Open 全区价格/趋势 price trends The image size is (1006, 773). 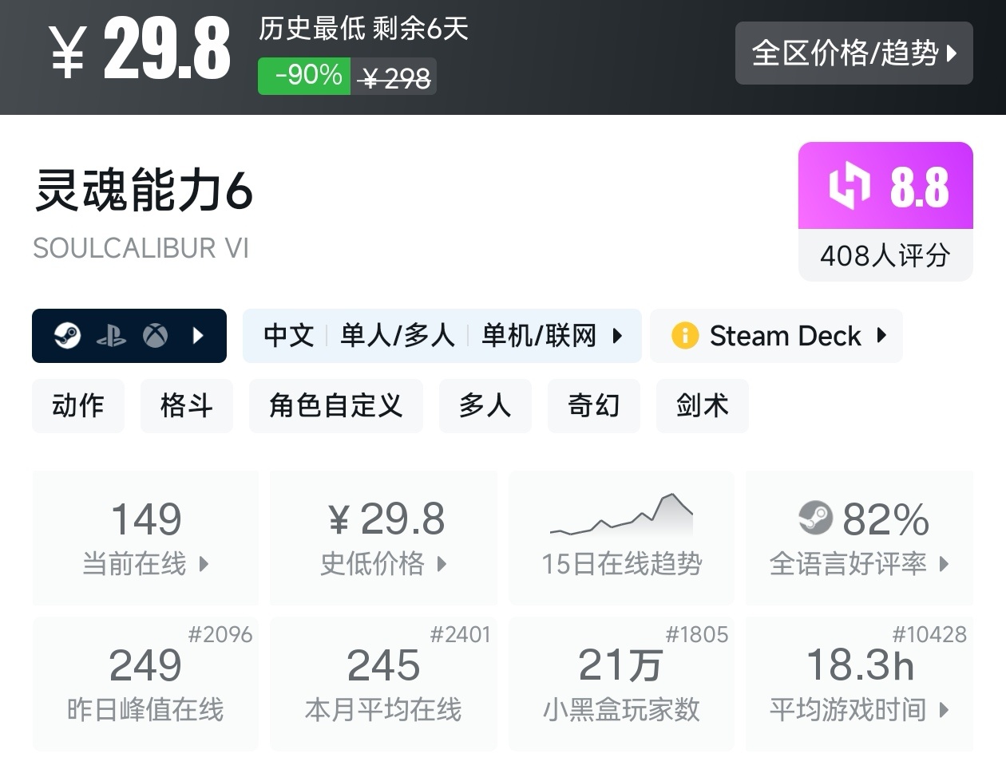[854, 53]
